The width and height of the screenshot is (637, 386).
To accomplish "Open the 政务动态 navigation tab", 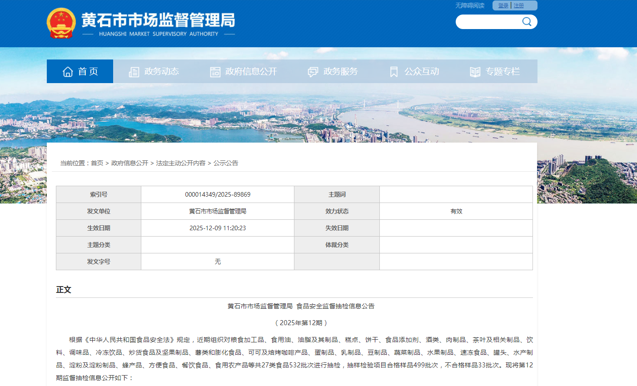I will tap(161, 72).
